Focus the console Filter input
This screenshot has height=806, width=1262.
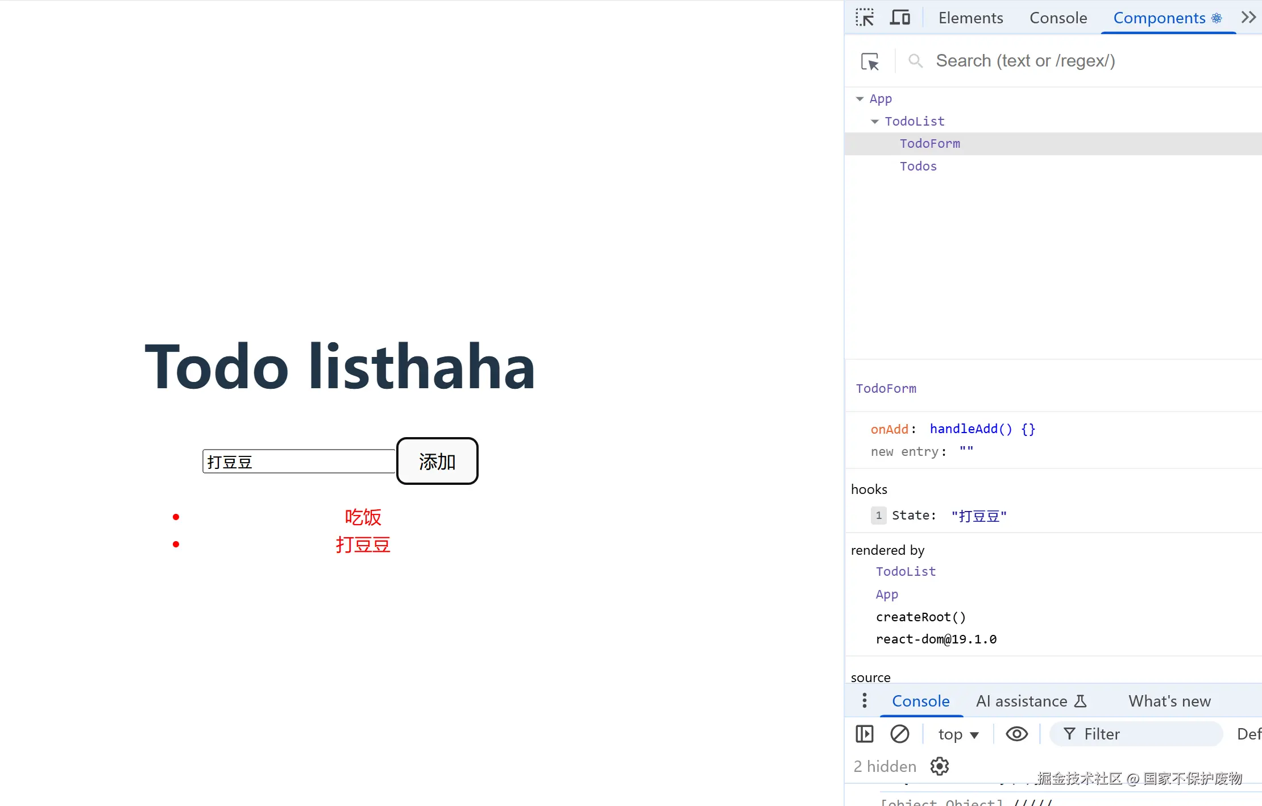pyautogui.click(x=1143, y=734)
